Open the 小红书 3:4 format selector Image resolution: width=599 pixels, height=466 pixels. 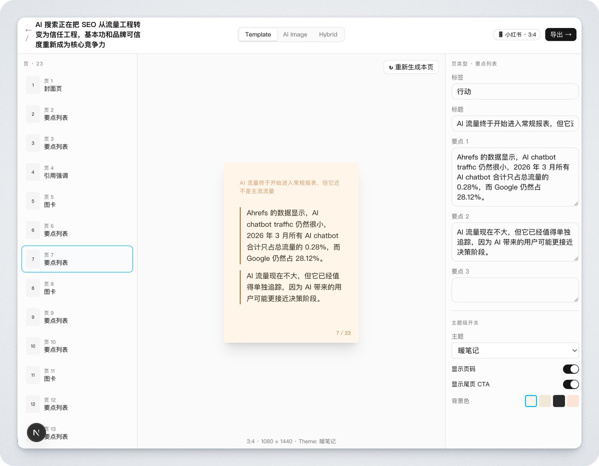[517, 34]
